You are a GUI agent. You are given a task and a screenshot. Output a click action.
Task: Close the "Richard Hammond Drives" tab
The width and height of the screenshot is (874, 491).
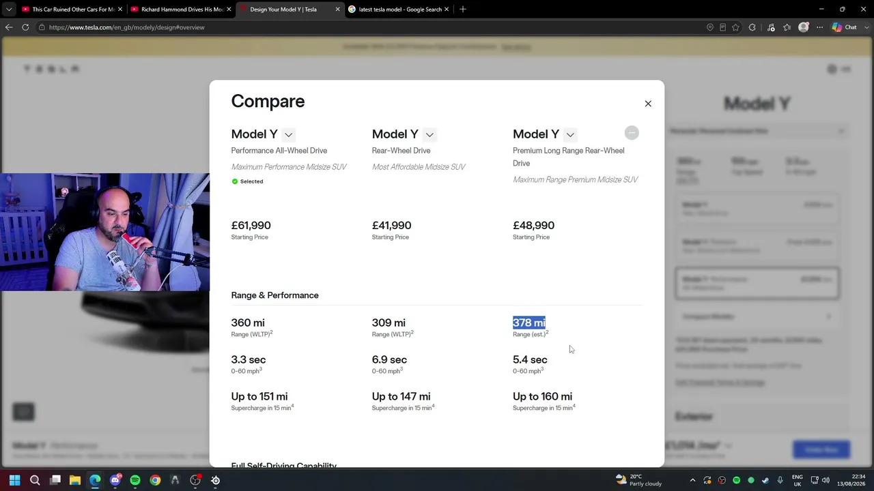pyautogui.click(x=229, y=10)
